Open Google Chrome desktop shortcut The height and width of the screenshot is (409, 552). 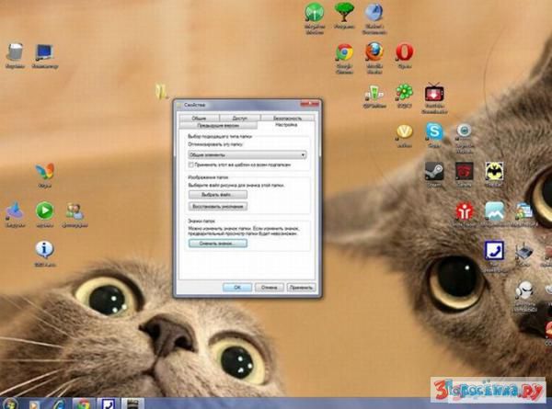click(345, 53)
